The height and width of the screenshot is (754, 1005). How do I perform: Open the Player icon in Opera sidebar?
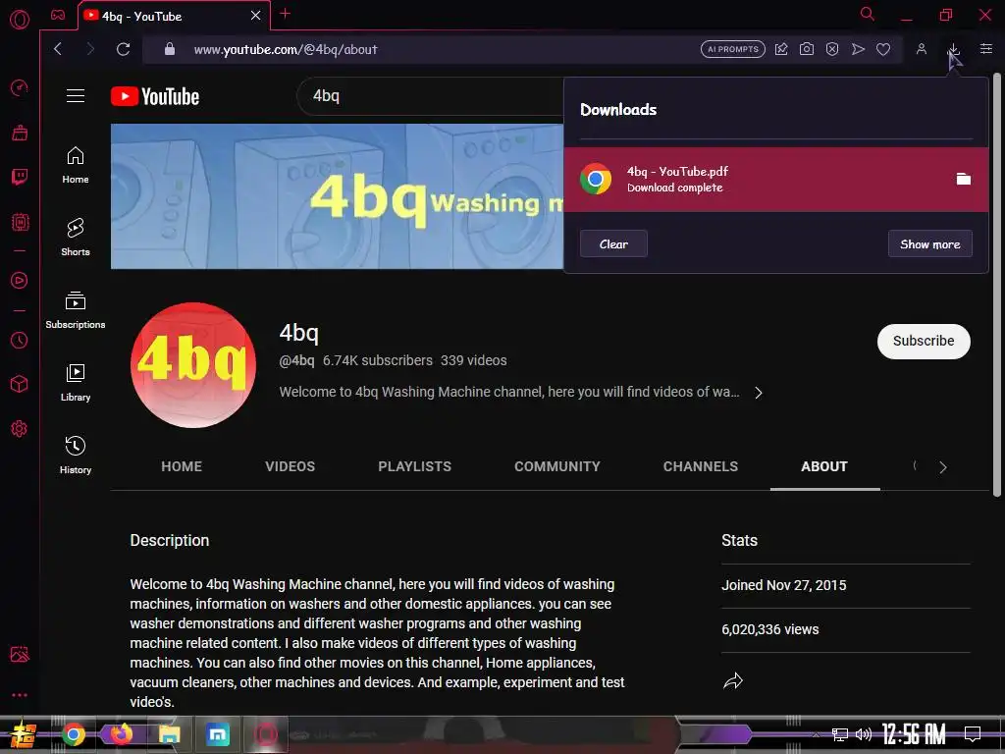pos(20,280)
